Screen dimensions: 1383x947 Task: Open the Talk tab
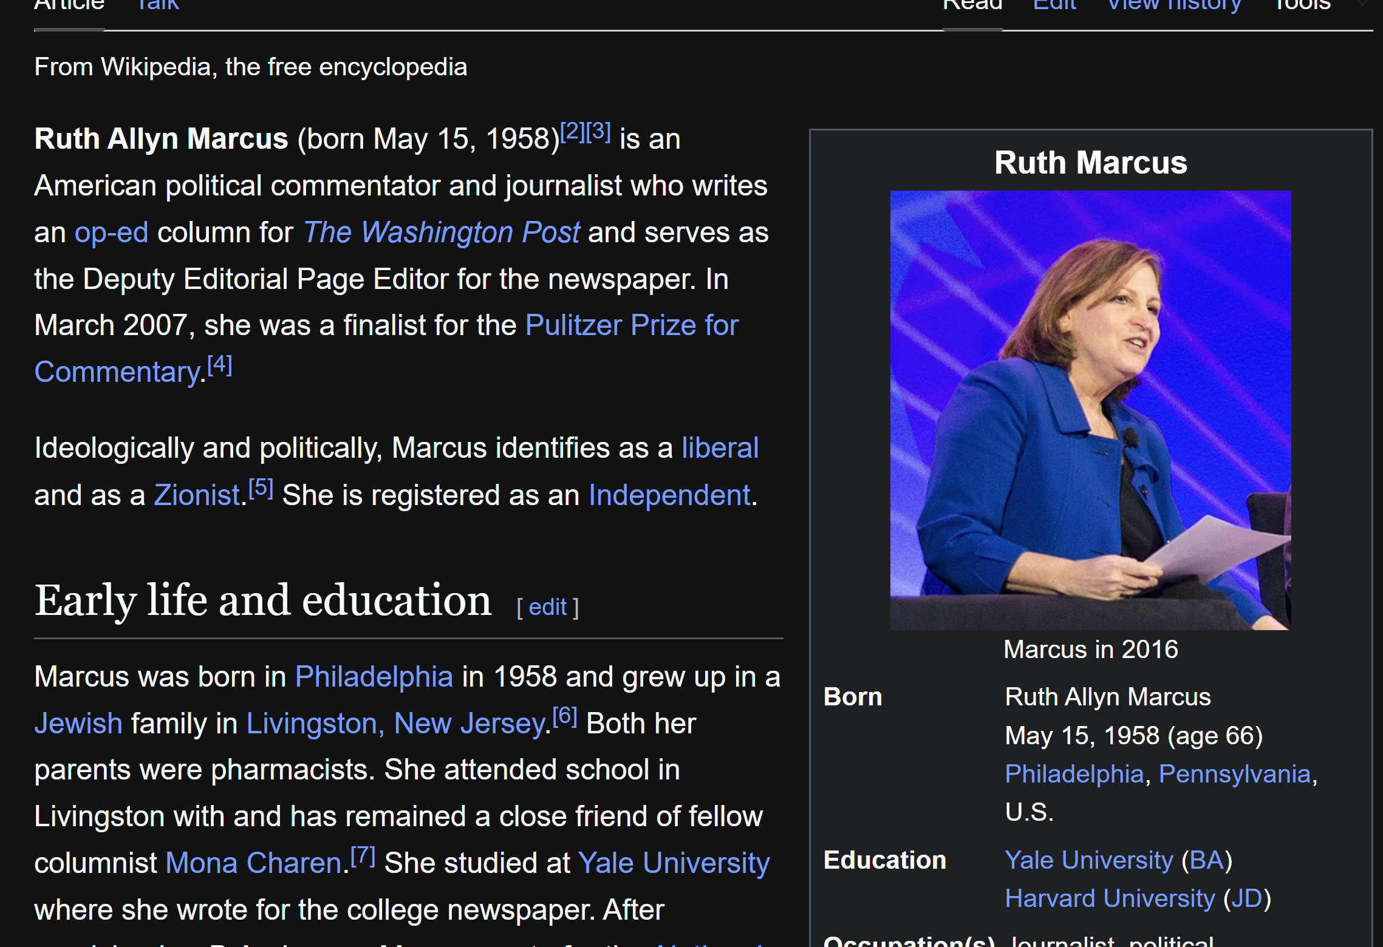click(157, 6)
